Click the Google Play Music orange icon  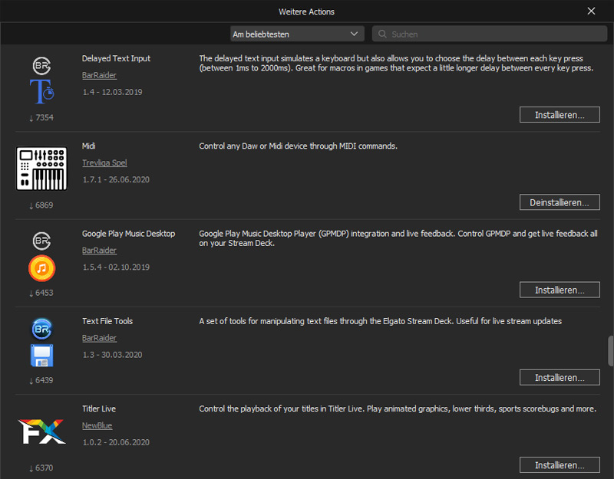click(41, 268)
